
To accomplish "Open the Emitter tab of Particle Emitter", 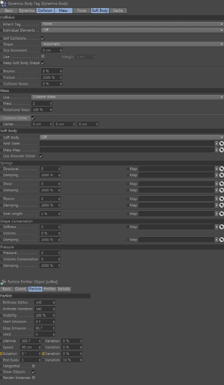I will 50,289.
